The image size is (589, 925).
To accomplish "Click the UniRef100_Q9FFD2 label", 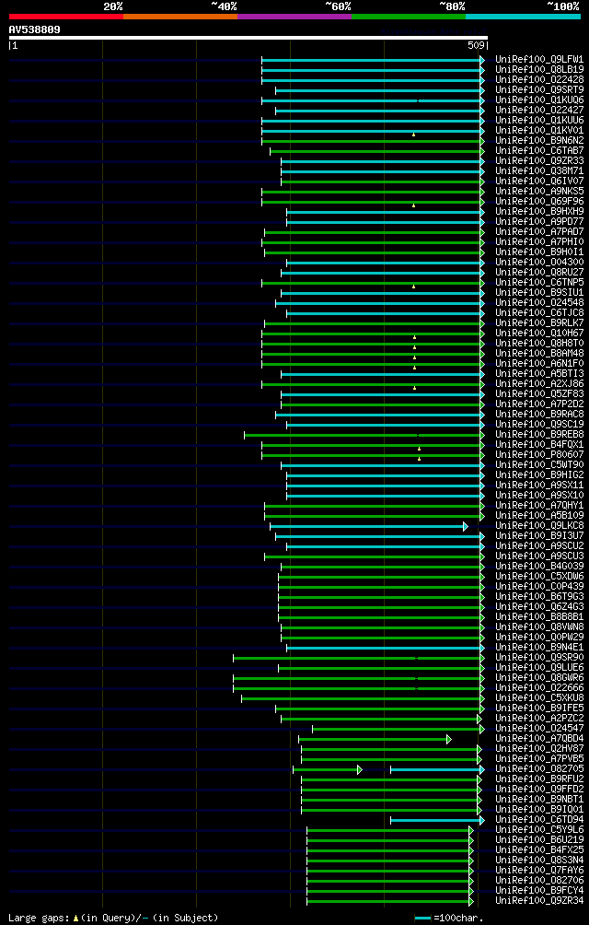I will (x=539, y=788).
